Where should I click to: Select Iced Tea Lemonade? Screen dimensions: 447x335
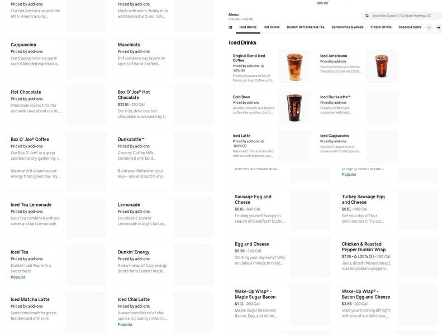56,218
